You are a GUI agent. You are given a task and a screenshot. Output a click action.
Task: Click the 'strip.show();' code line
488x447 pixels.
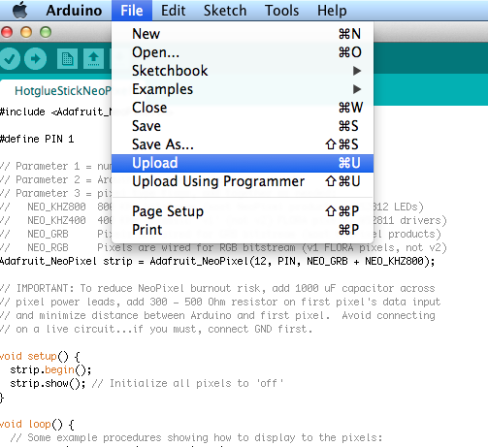point(146,383)
